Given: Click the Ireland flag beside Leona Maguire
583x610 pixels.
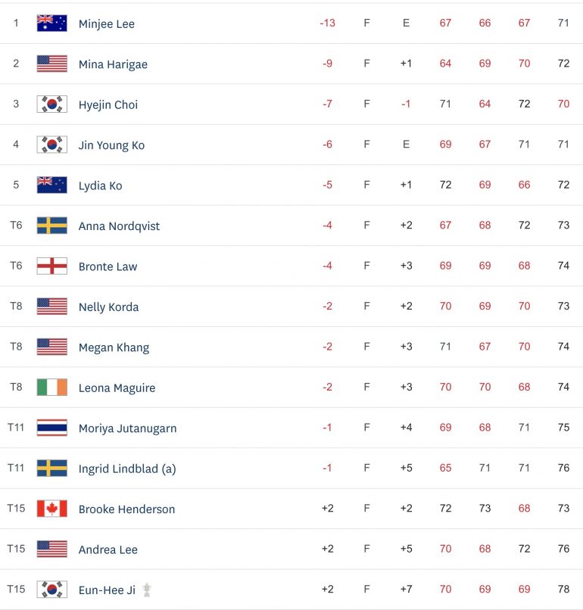Looking at the screenshot, I should 51,387.
